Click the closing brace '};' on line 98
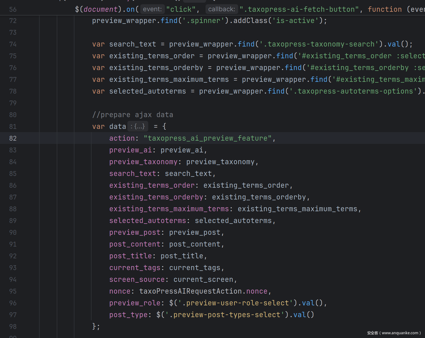425x338 pixels. tap(96, 327)
